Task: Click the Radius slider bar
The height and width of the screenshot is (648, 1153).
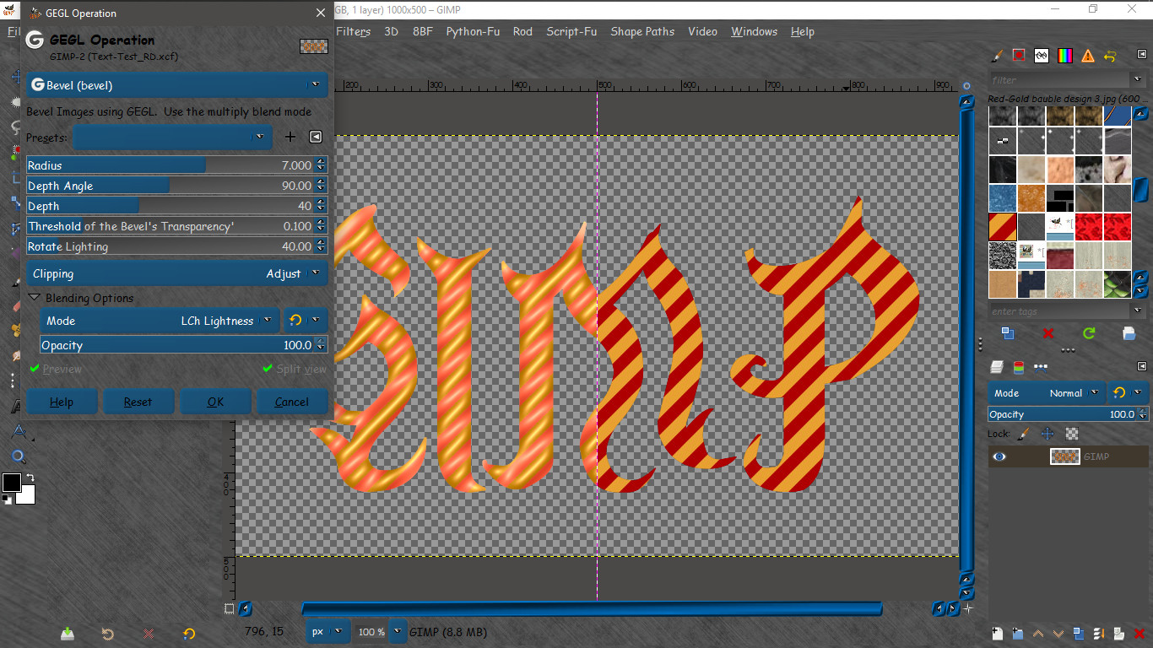Action: pos(171,165)
